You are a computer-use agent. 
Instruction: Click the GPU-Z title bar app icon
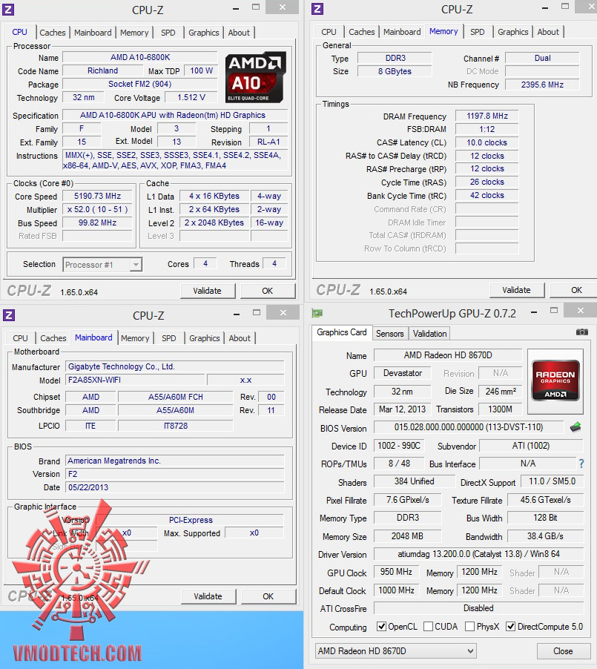pos(317,314)
